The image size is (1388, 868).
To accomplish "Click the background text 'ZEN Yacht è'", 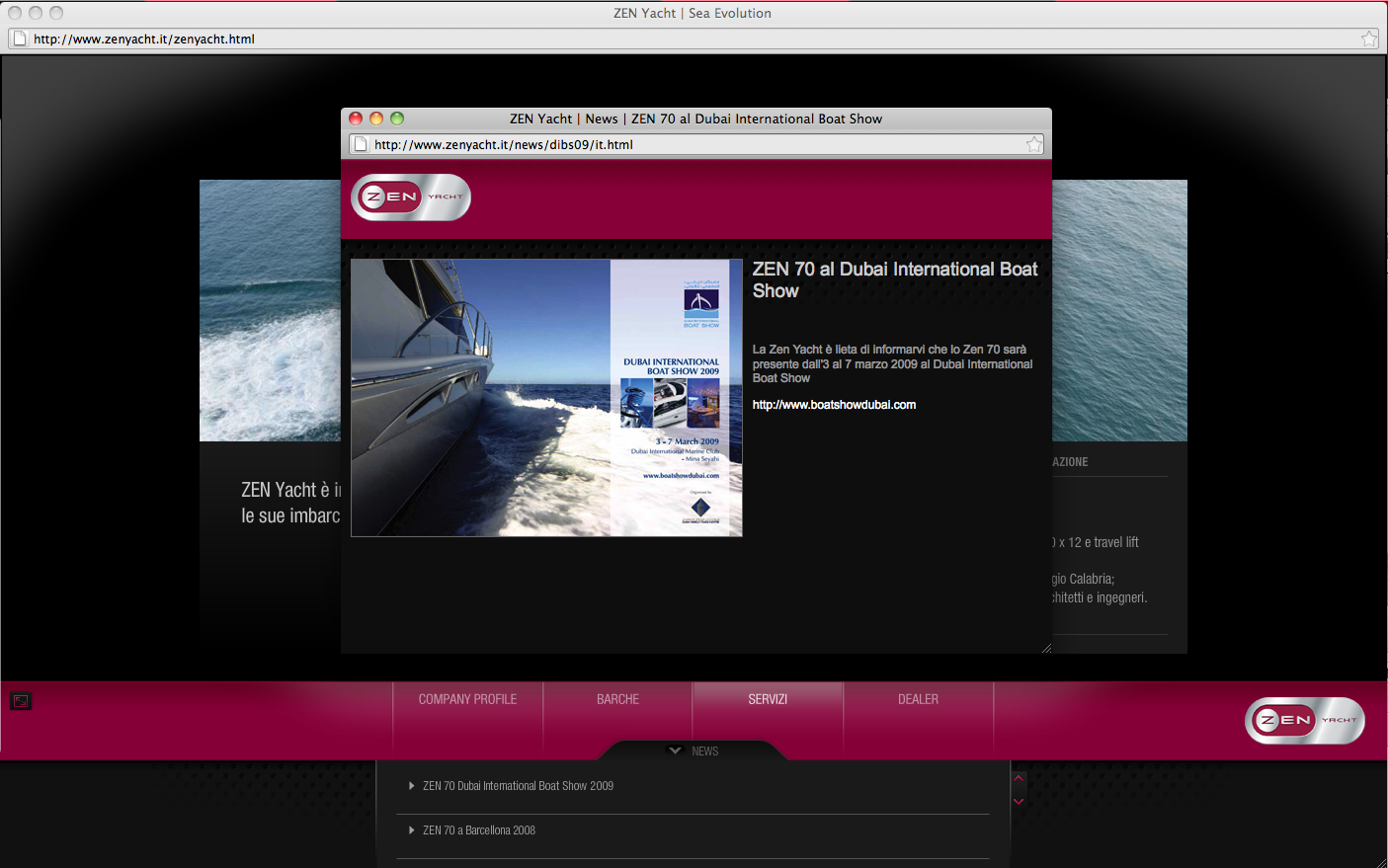I will 286,490.
